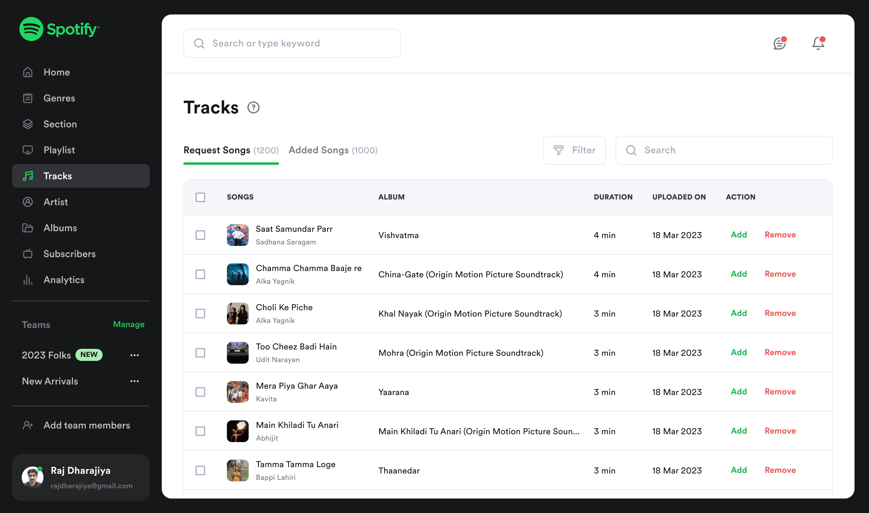869x513 pixels.
Task: Click the Yaarana album name
Action: [x=394, y=392]
